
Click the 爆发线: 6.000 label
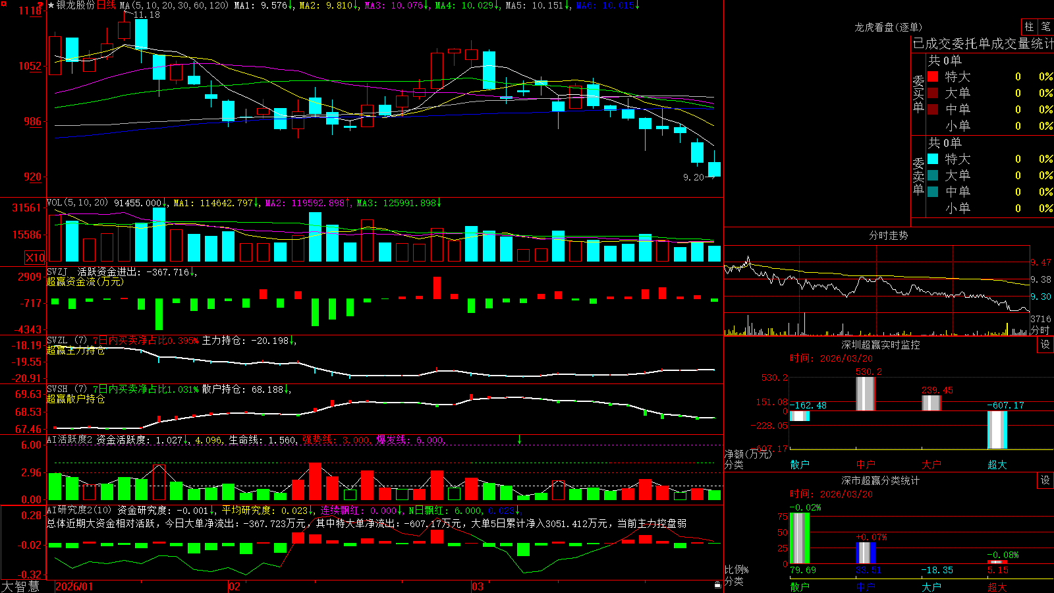[410, 440]
